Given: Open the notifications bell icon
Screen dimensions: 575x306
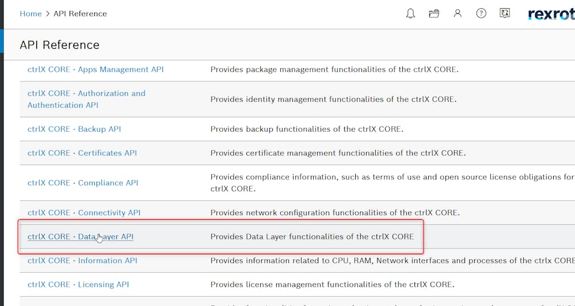Looking at the screenshot, I should (x=410, y=14).
